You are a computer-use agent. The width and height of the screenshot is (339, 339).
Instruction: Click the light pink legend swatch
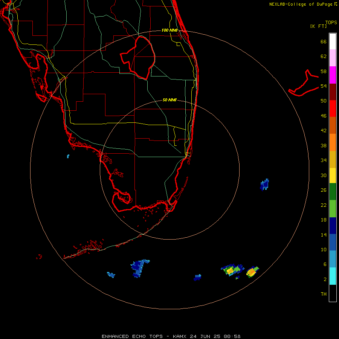[333, 58]
